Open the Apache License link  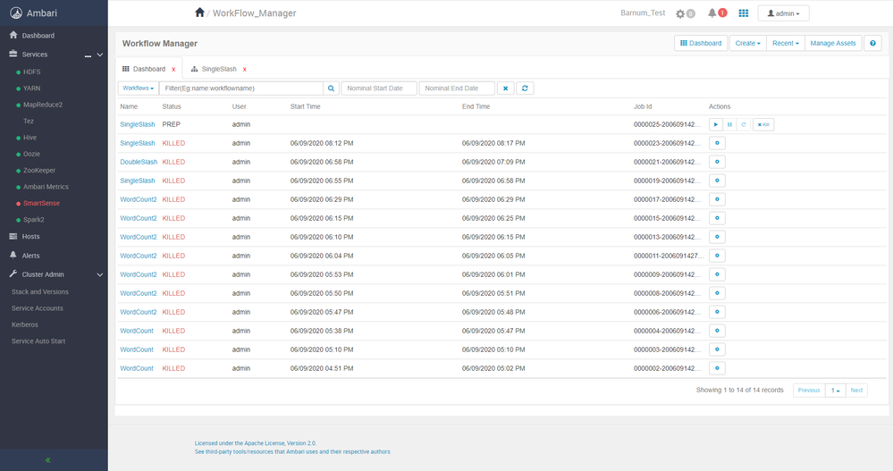click(x=255, y=443)
